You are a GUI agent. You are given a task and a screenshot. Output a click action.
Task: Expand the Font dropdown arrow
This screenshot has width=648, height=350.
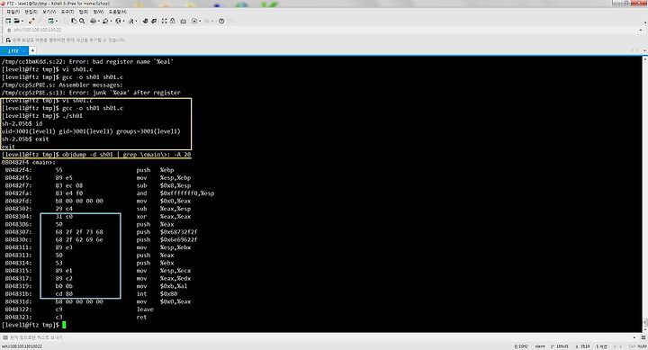click(137, 21)
